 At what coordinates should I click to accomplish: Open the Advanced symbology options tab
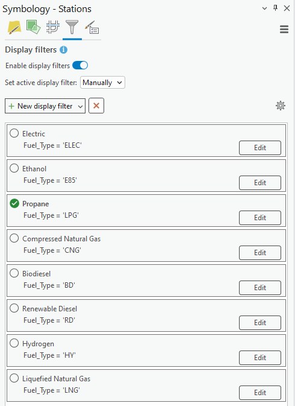(92, 27)
